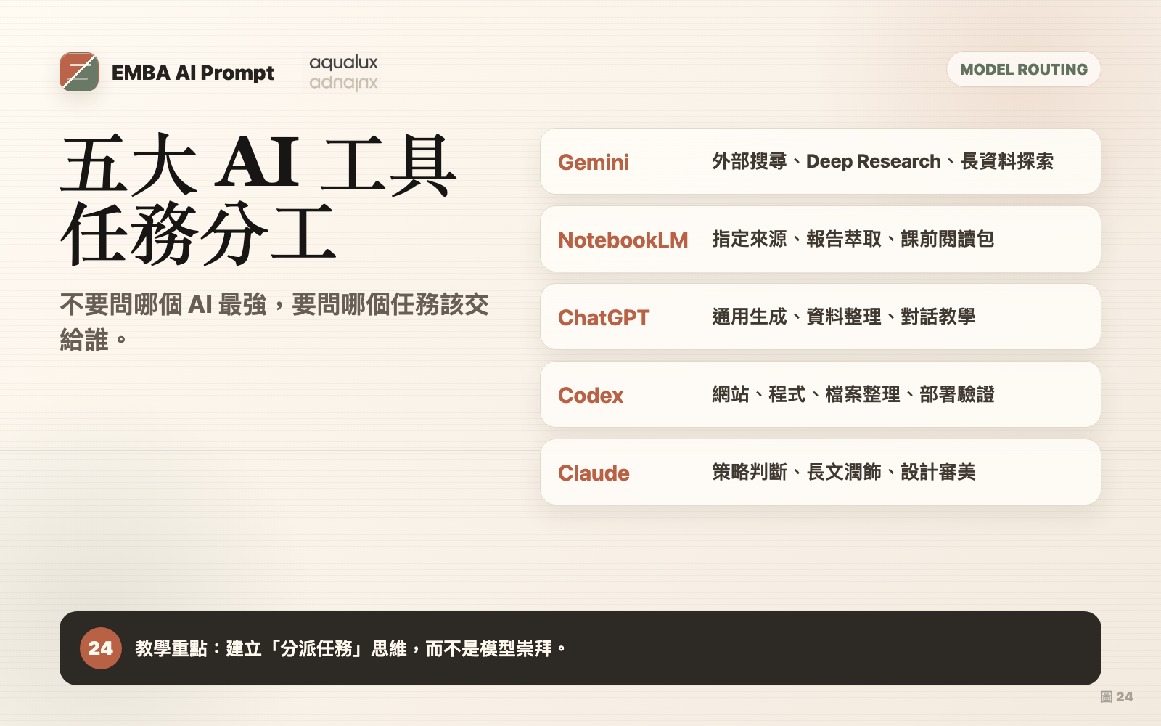Click the footer text '教學重點：建立「分派任務」思維'
Image resolution: width=1161 pixels, height=726 pixels.
click(x=271, y=648)
